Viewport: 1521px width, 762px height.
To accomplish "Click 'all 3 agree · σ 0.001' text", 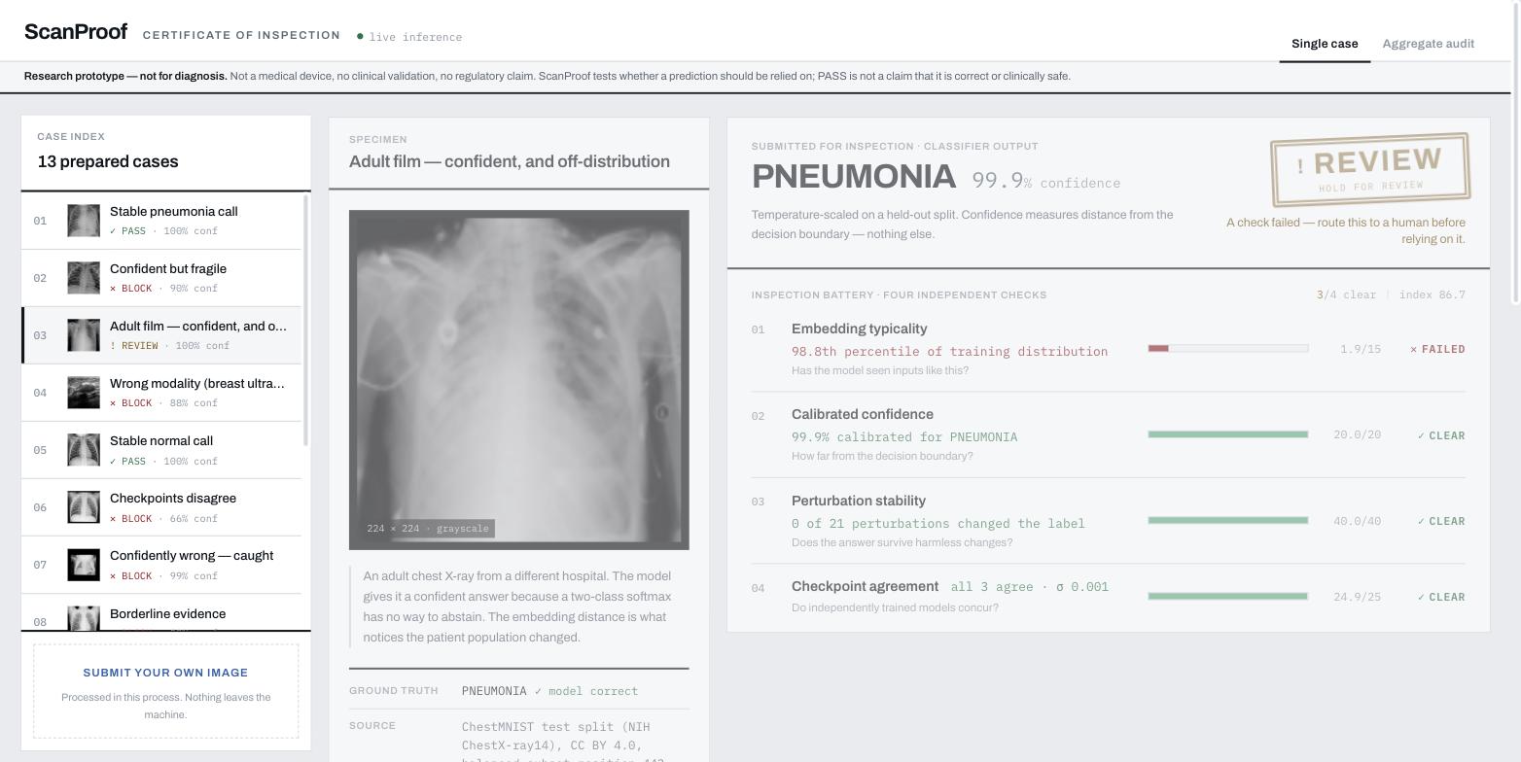I will click(1030, 587).
